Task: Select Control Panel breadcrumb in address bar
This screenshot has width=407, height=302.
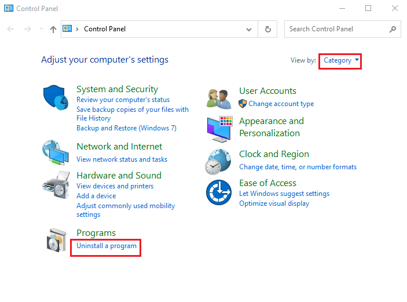Action: [x=105, y=29]
